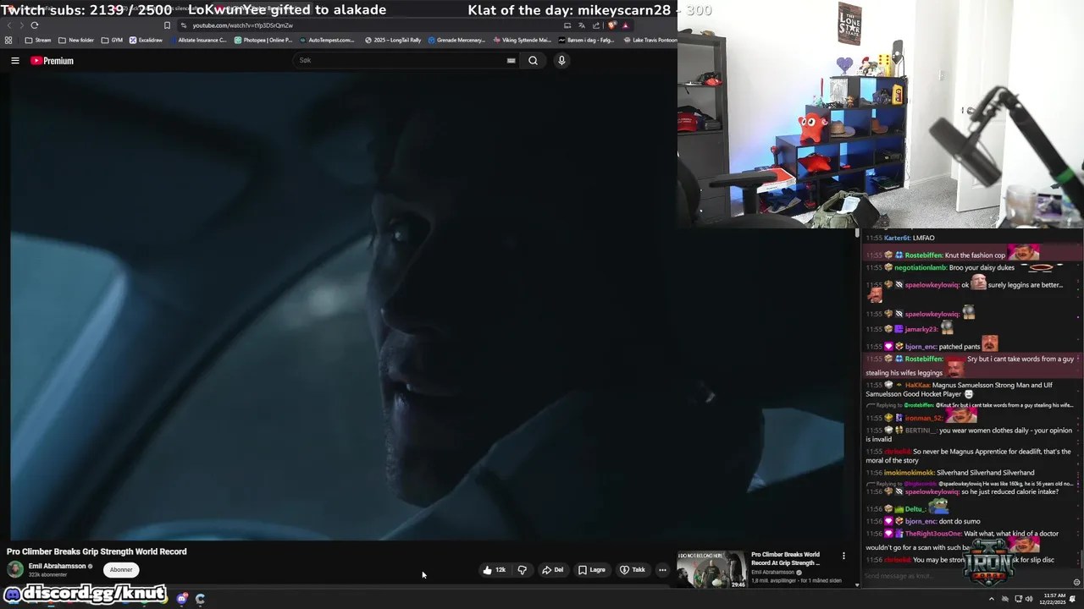Click username imokimokimokk in chat
This screenshot has height=609, width=1084.
tap(910, 473)
